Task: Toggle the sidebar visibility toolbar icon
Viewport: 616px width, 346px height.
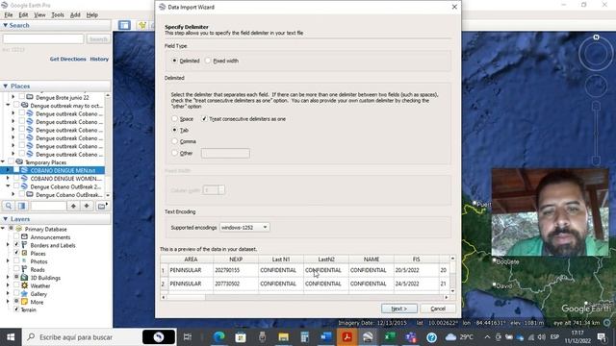Action: [x=124, y=25]
